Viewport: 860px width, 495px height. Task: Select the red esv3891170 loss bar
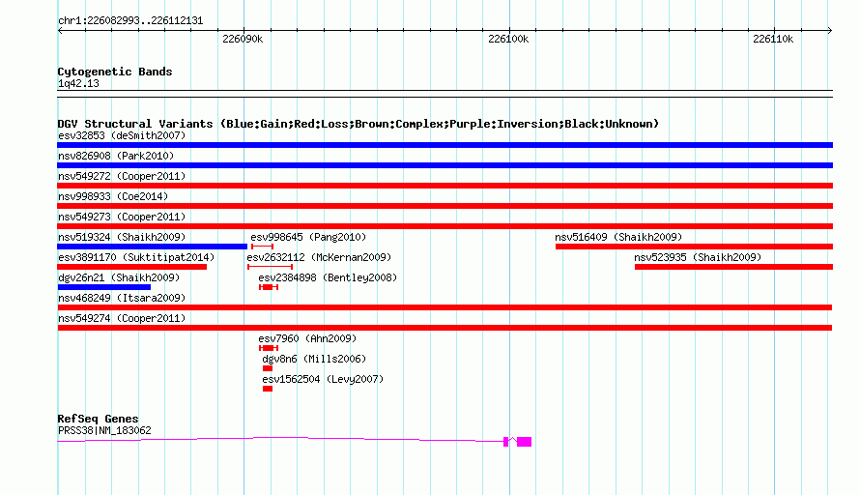(132, 267)
